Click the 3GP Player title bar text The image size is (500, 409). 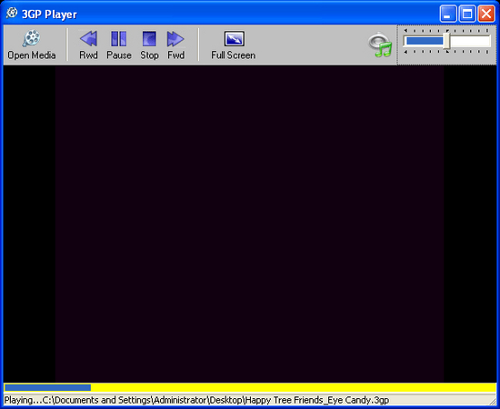49,15
